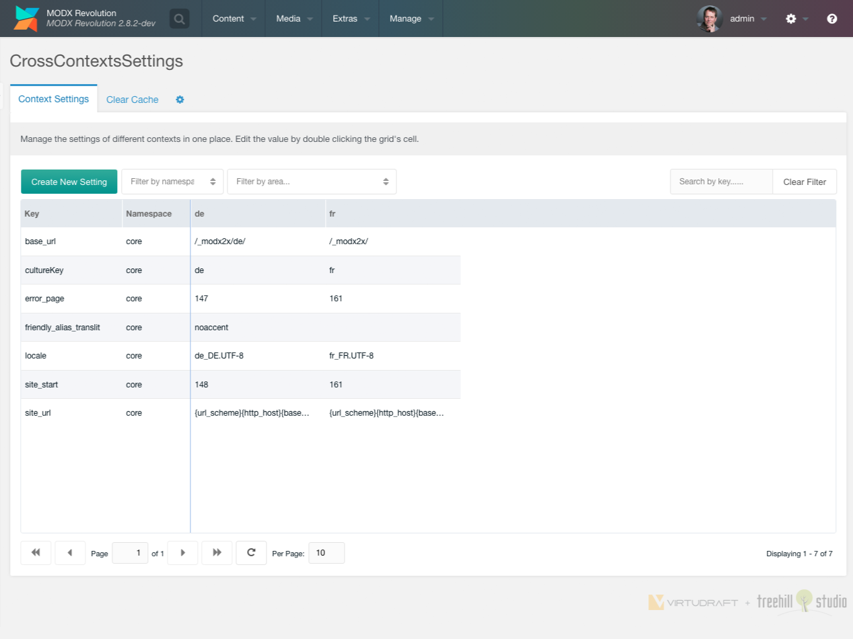Select the cultureKey key cell
This screenshot has width=853, height=639.
pyautogui.click(x=71, y=270)
